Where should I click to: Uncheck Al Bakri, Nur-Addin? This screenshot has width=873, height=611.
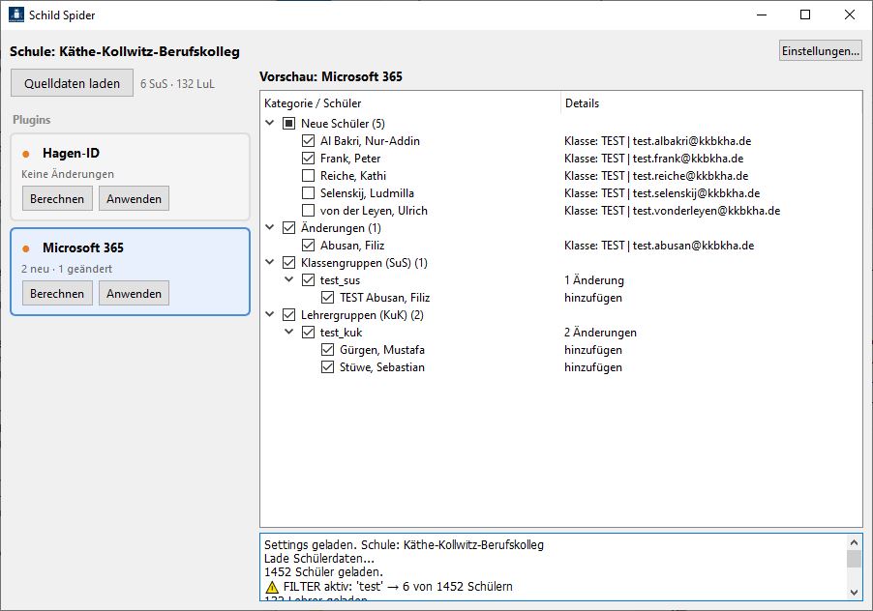pyautogui.click(x=308, y=140)
